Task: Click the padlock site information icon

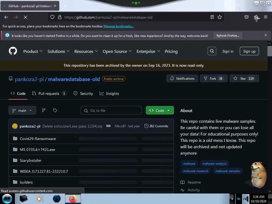Action: [60, 17]
